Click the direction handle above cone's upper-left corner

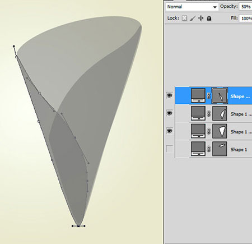[14, 46]
